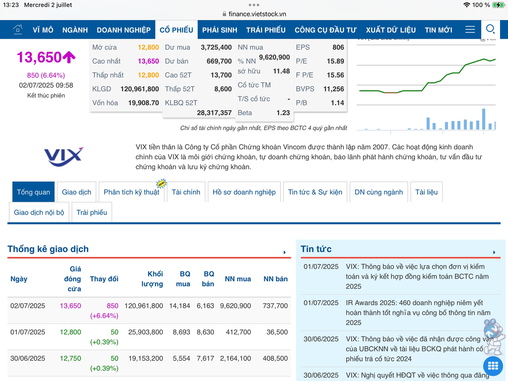Click the search magnifier icon
Screen dimensions: 508x381
(x=490, y=29)
